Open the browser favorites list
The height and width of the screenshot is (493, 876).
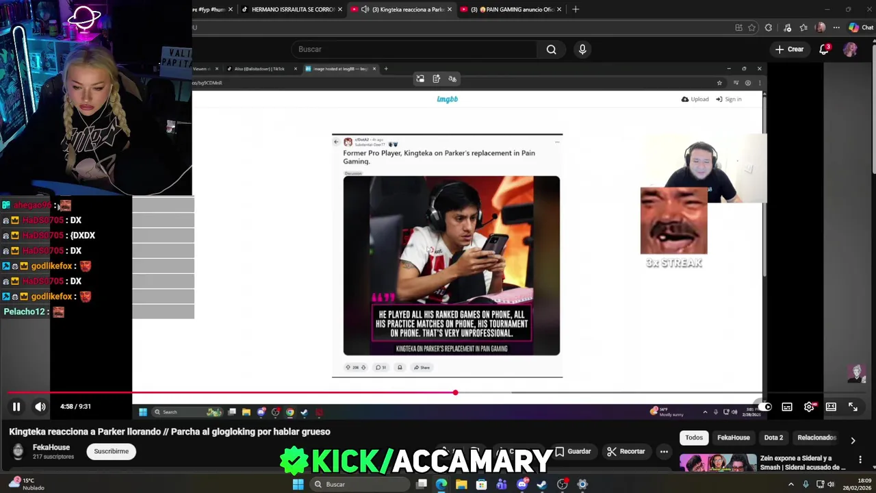(803, 28)
